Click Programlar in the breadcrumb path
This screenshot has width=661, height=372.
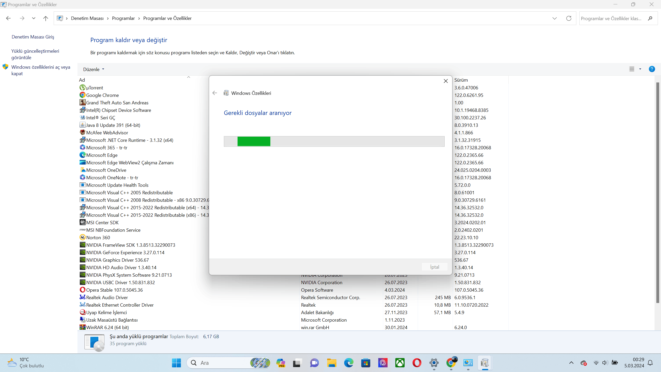point(123,18)
